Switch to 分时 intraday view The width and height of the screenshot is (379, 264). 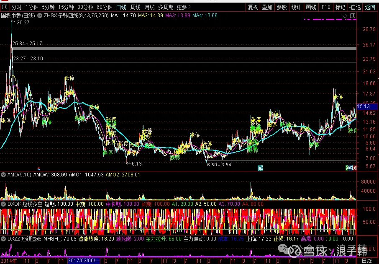pos(16,7)
